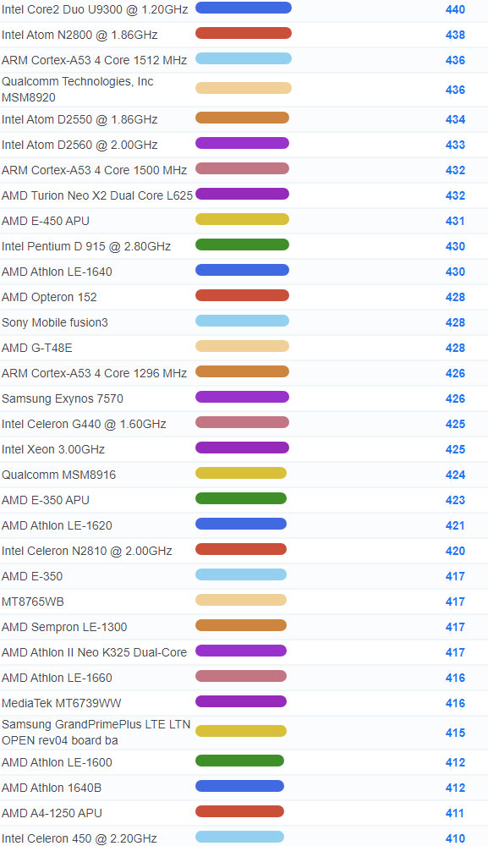Click yellow bar for Qualcomm MSM8916
488x846 pixels.
pyautogui.click(x=241, y=473)
